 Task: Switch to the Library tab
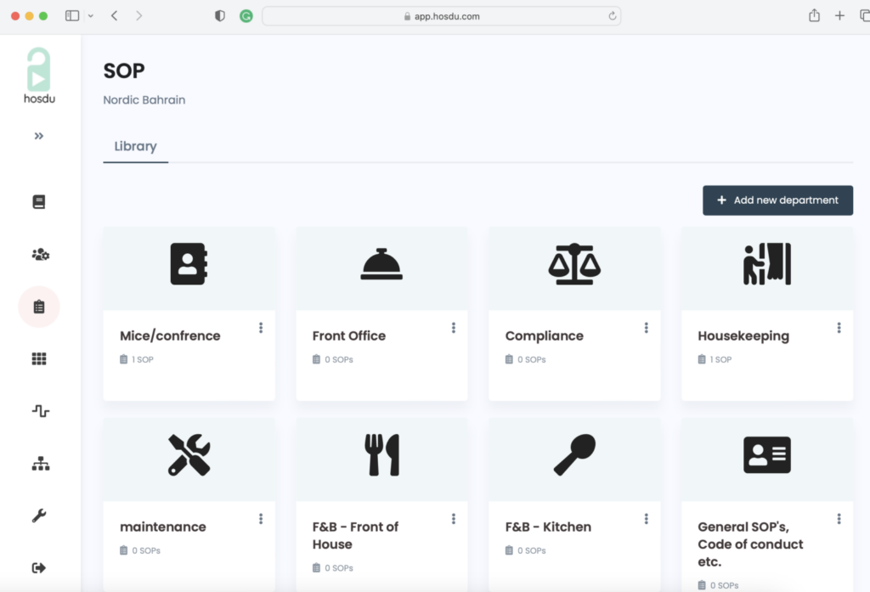[x=135, y=146]
